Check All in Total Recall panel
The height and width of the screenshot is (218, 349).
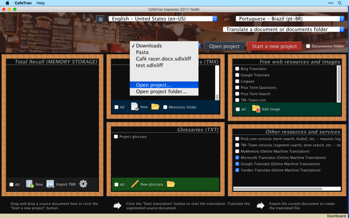coord(12,184)
